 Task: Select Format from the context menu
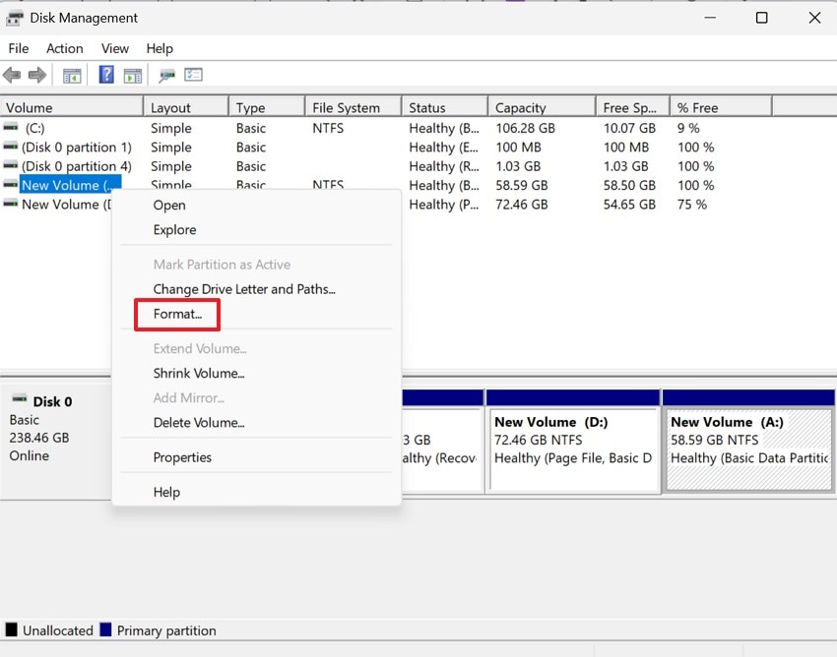pyautogui.click(x=176, y=314)
